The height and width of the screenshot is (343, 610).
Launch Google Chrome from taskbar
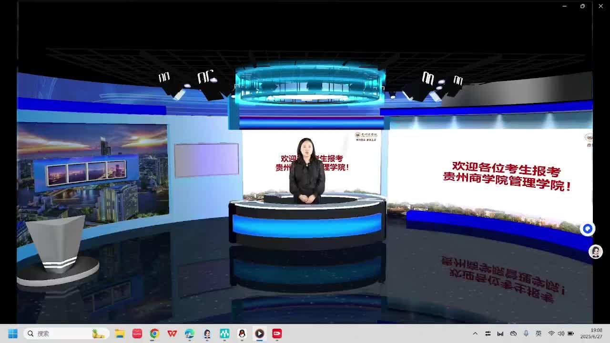pyautogui.click(x=154, y=333)
